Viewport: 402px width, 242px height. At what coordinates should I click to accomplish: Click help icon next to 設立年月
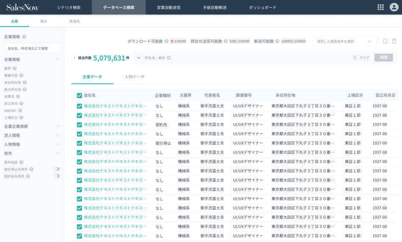point(21,104)
